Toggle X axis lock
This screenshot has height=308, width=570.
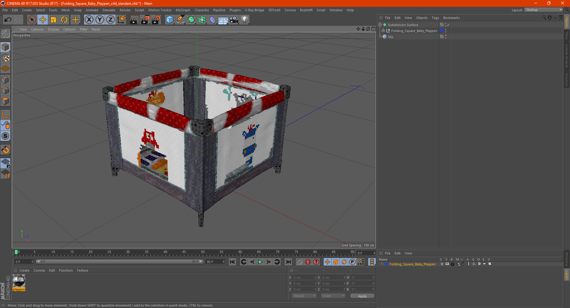pyautogui.click(x=89, y=20)
